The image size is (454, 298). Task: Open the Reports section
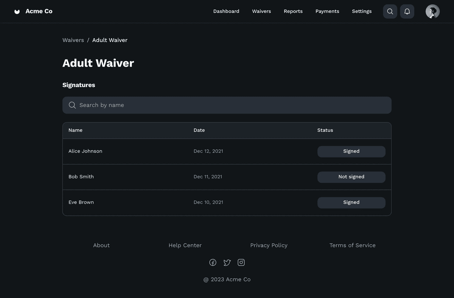click(x=293, y=11)
